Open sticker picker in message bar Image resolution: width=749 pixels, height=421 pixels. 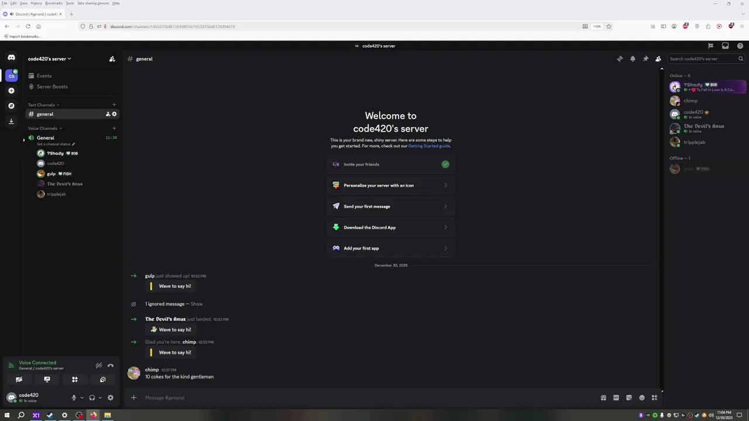point(629,398)
